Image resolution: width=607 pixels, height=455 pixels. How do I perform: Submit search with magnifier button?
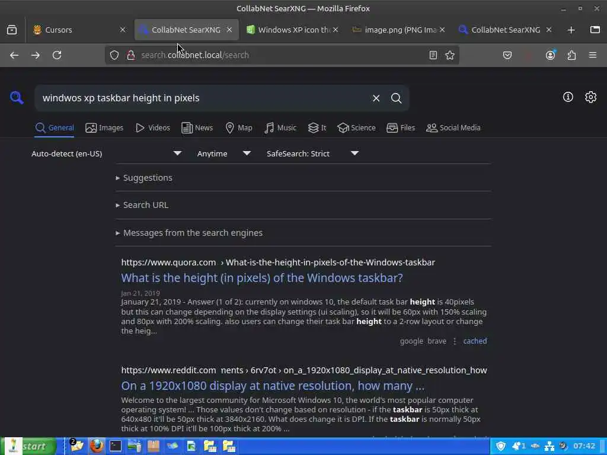[396, 98]
